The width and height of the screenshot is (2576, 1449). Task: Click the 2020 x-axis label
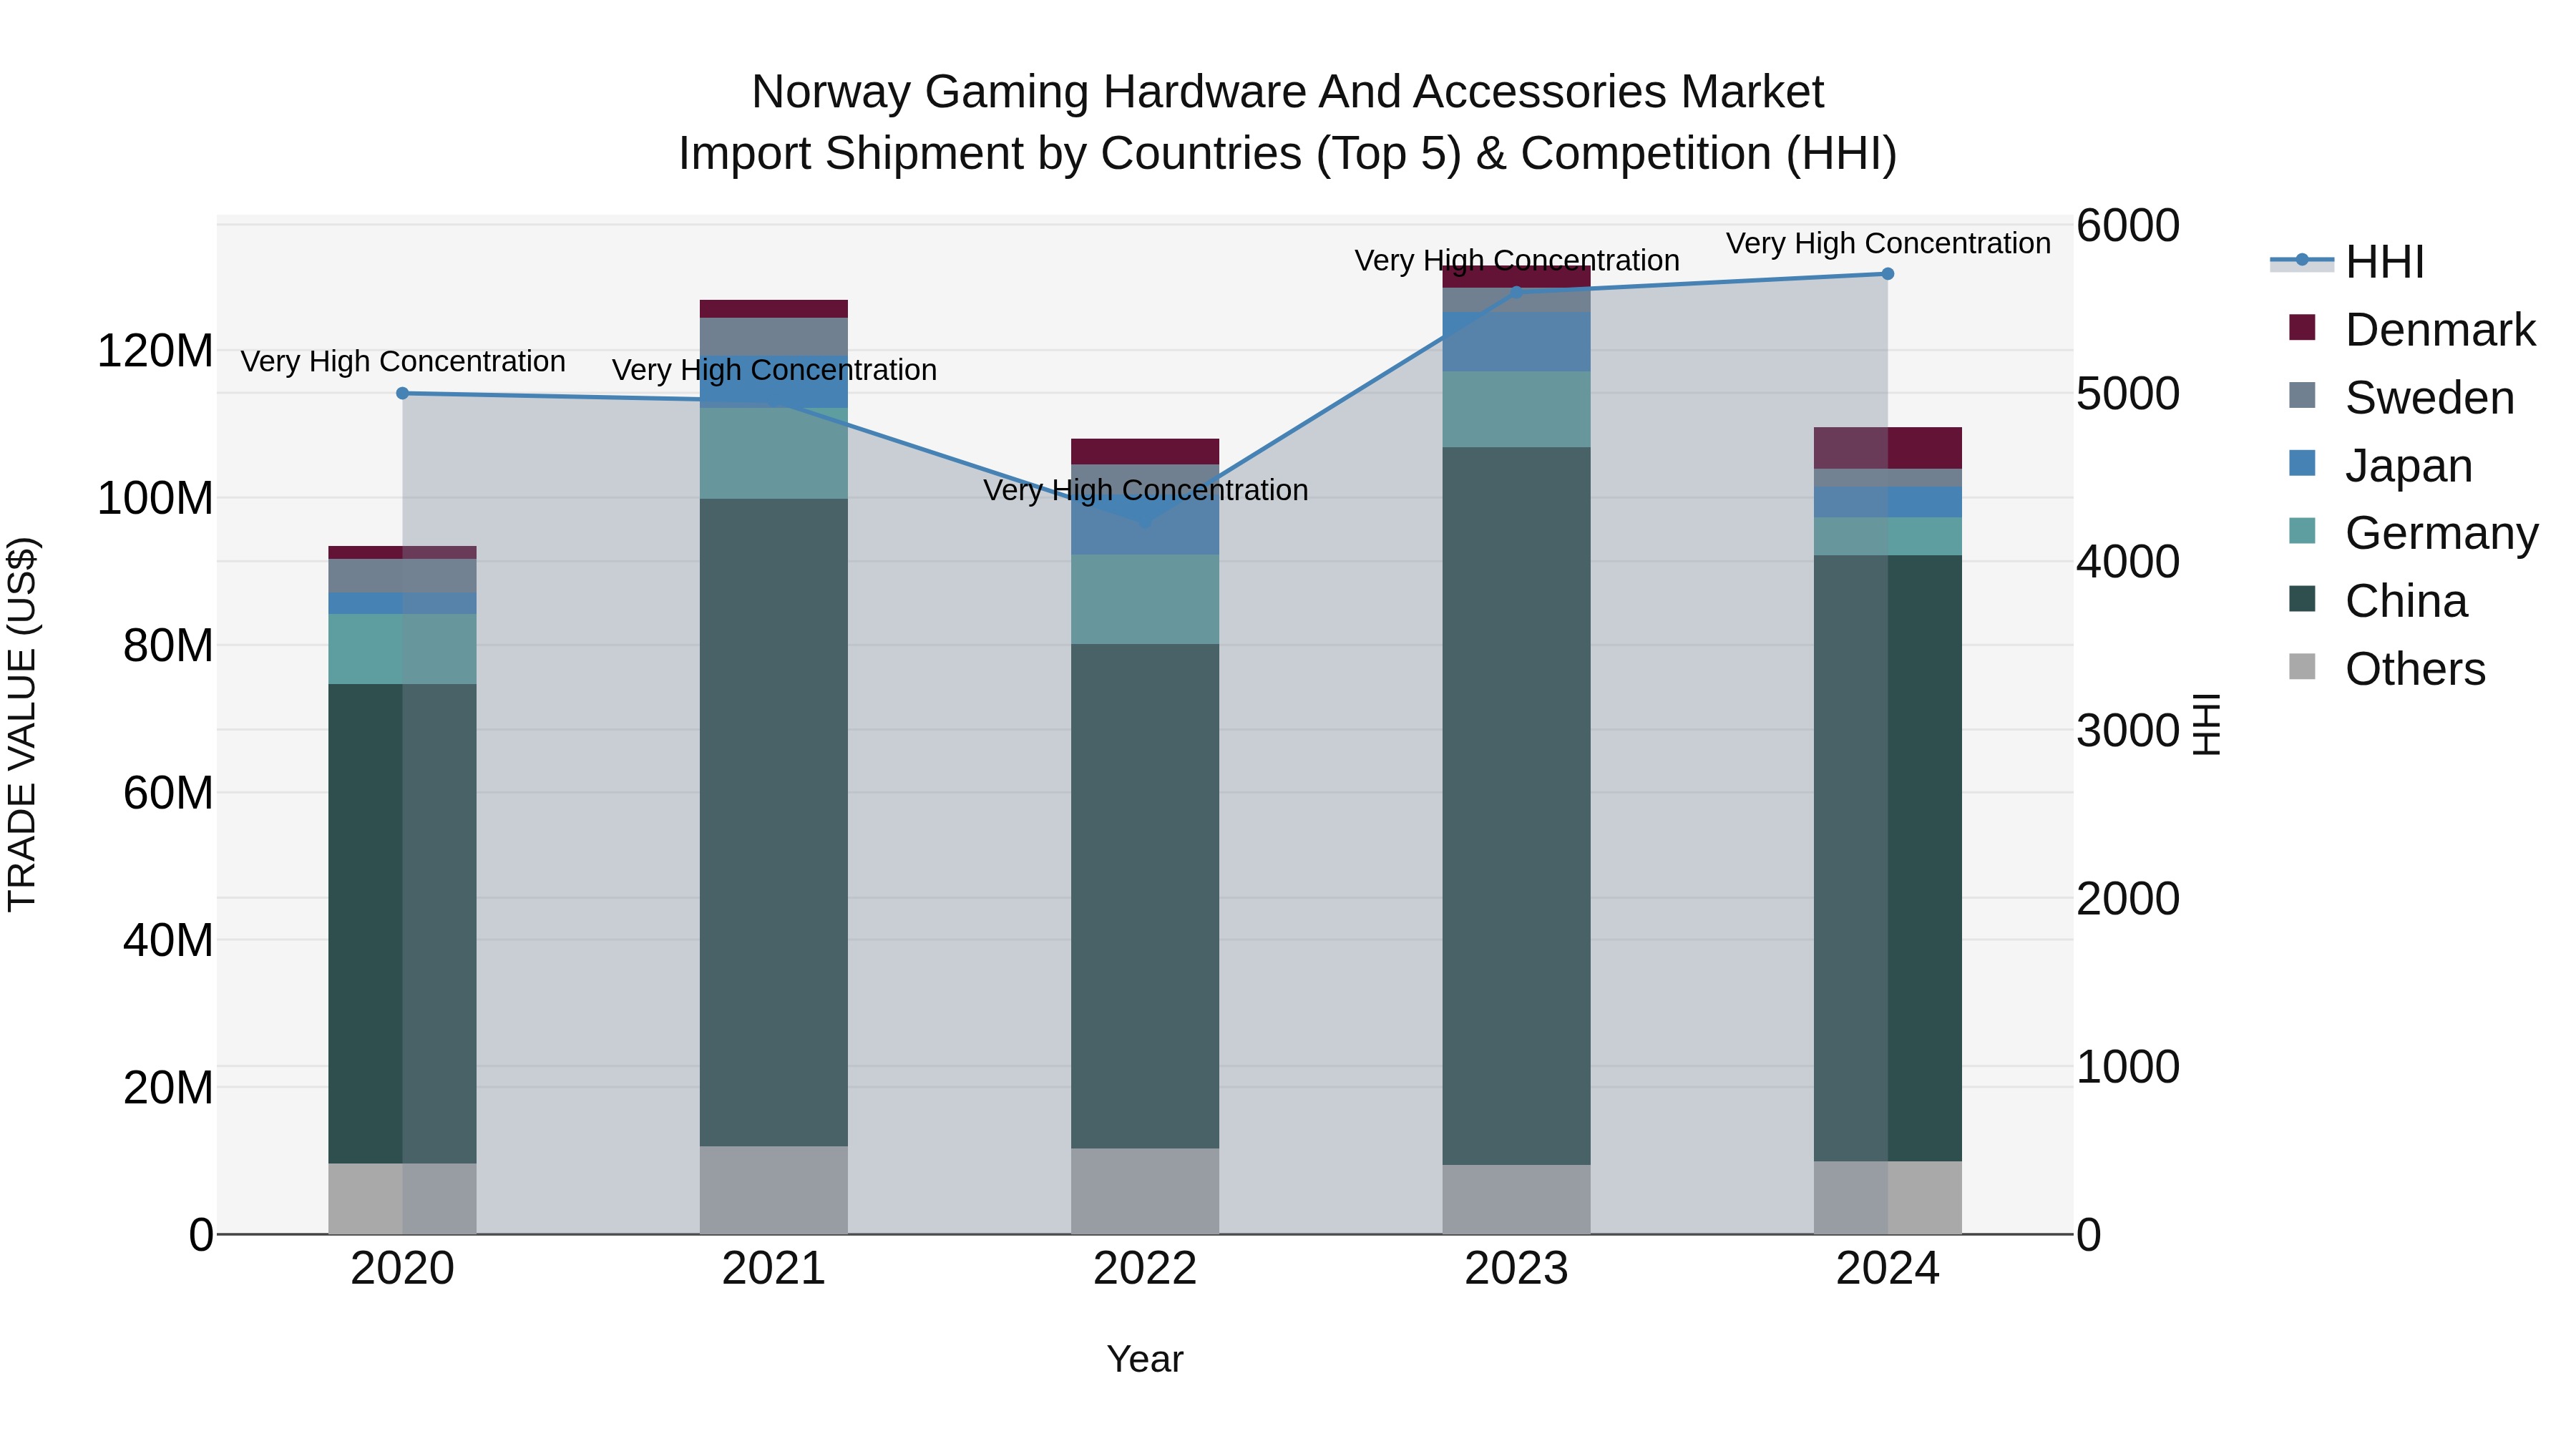(x=403, y=1269)
